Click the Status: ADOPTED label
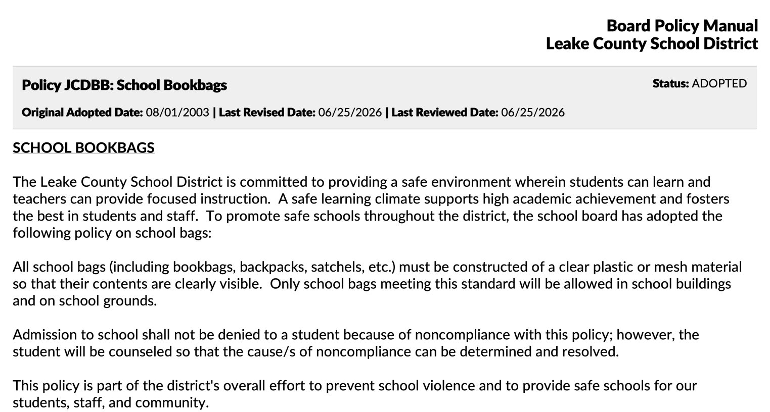 (x=699, y=83)
